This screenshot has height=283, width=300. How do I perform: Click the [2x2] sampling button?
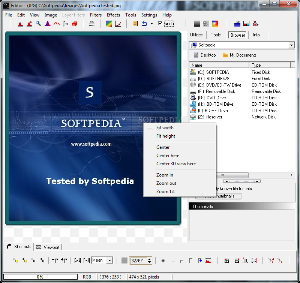(x=78, y=261)
